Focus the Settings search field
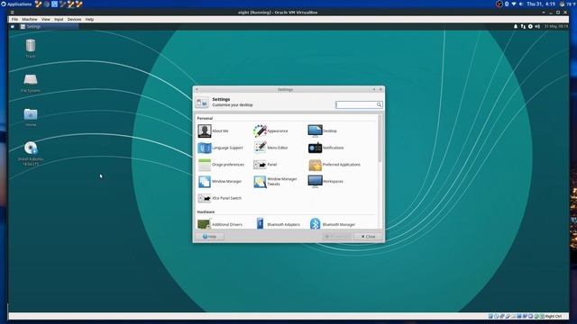This screenshot has height=324, width=577. (359, 104)
